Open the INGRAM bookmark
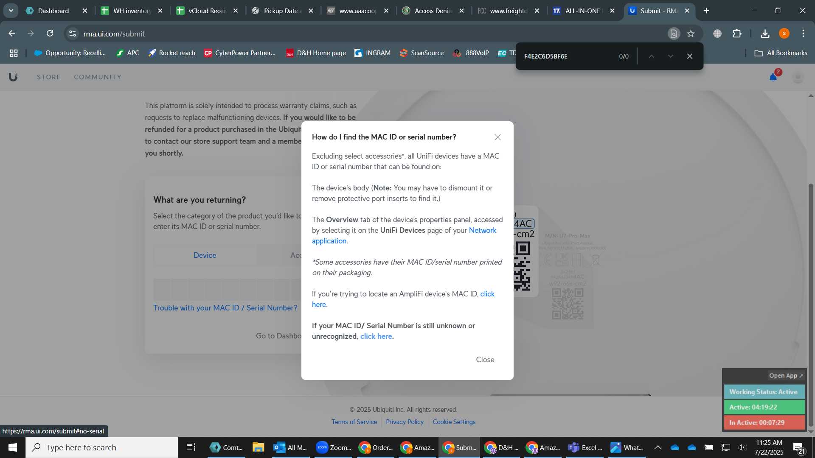Screen dimensions: 815x458 click(x=372, y=53)
